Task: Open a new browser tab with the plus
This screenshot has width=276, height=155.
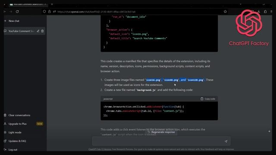Action: [52, 4]
